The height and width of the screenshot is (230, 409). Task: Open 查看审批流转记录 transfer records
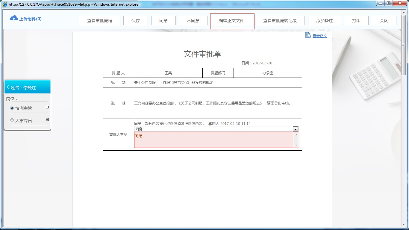280,20
